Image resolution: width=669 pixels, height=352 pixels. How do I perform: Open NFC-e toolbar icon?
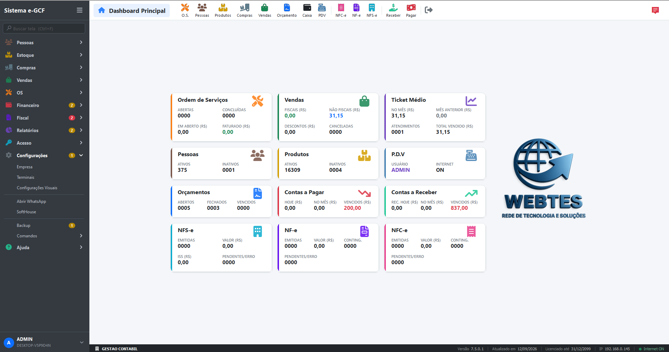point(341,10)
